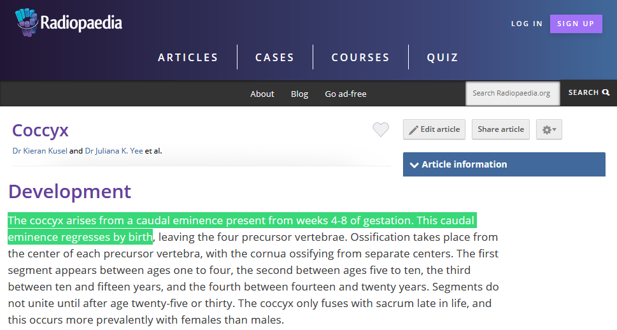
Task: Click the Log In link
Action: 527,24
